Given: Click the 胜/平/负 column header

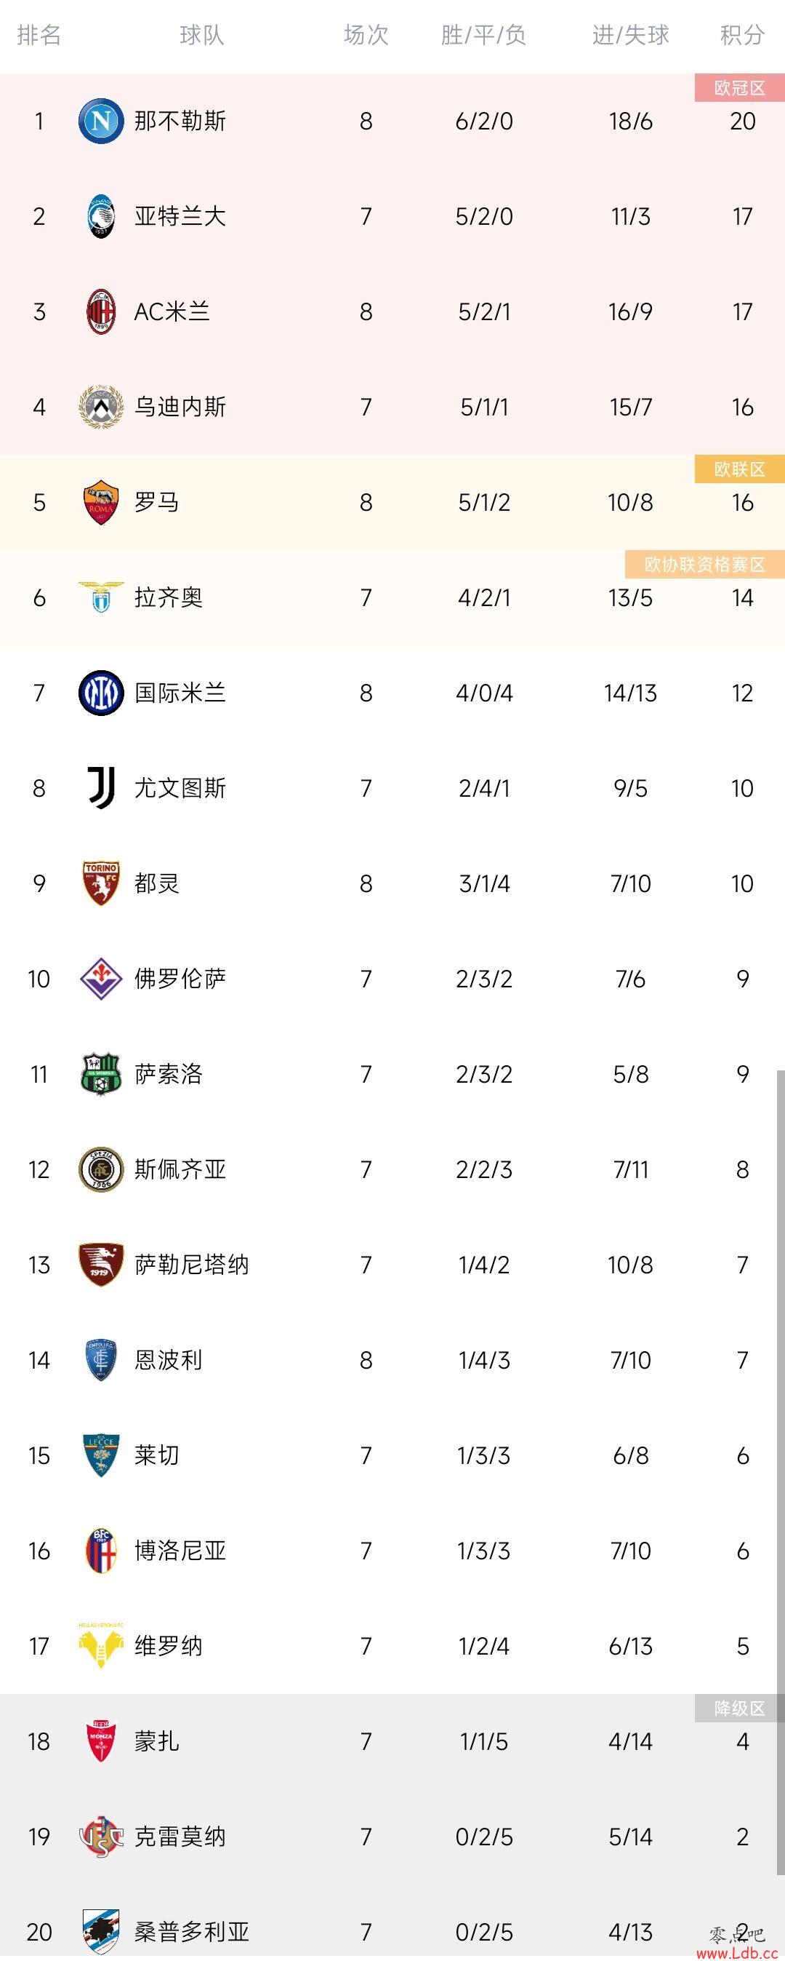Looking at the screenshot, I should coord(484,35).
